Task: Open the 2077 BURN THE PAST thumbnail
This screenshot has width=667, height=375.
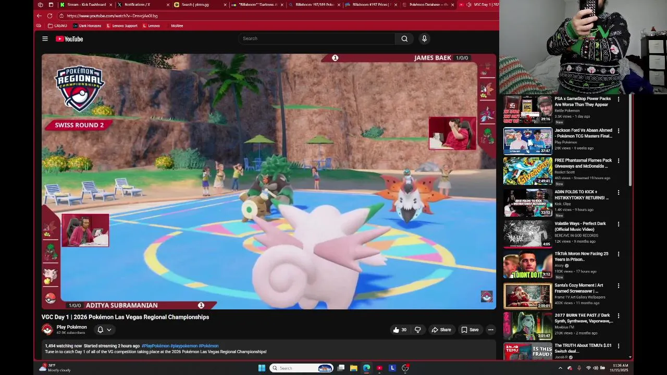Action: (527, 326)
